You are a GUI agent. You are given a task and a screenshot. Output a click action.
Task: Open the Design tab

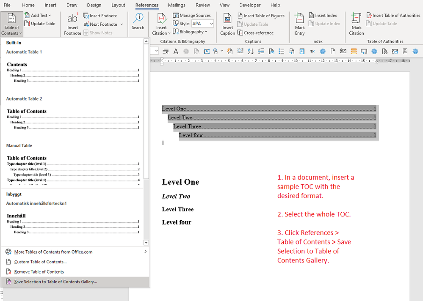pyautogui.click(x=94, y=5)
